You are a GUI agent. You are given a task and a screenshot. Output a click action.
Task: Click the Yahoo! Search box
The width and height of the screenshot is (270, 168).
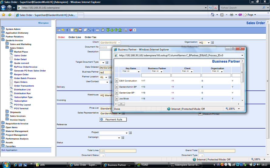pos(241,8)
